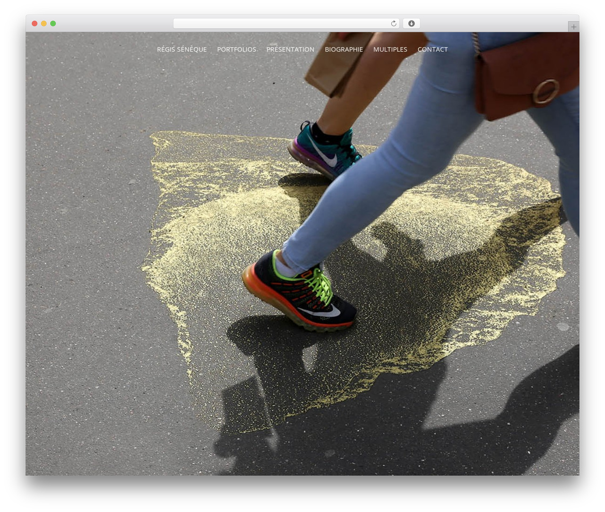Viewport: 605px width, 512px height.
Task: Maximize the window with green button
Action: point(53,24)
